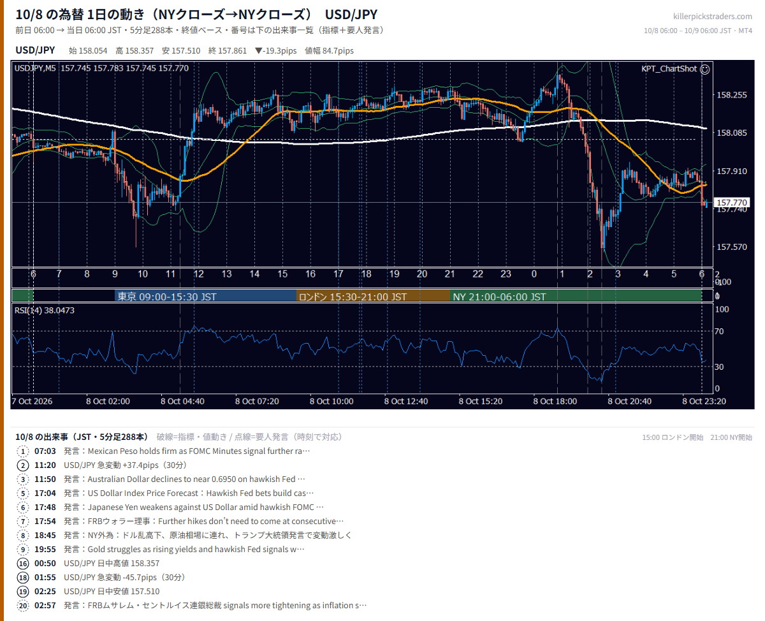This screenshot has width=765, height=621.
Task: Click the Gold struggles as rising yields text
Action: coord(184,549)
